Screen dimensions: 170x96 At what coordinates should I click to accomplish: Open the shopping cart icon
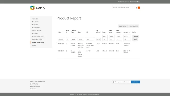tap(136, 8)
